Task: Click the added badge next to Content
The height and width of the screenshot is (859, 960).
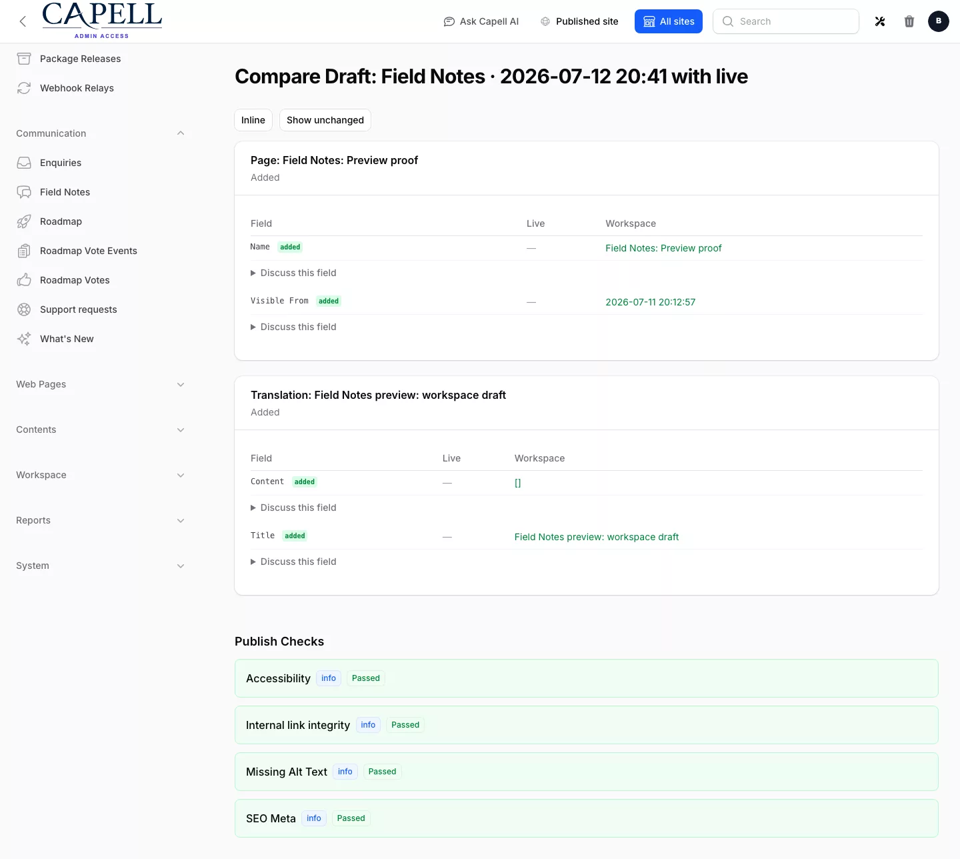Action: [x=305, y=482]
